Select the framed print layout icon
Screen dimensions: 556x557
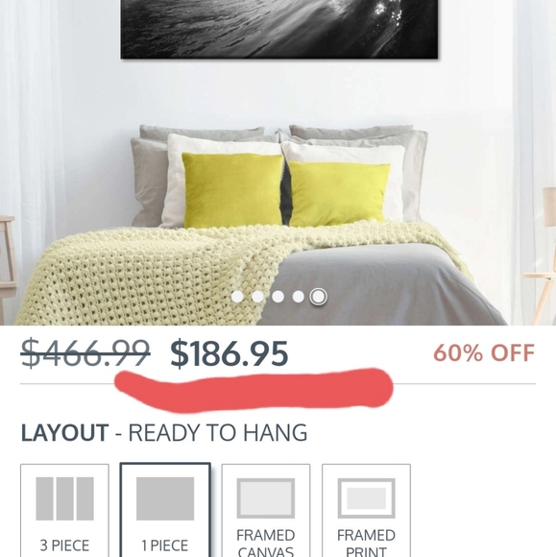tap(366, 498)
